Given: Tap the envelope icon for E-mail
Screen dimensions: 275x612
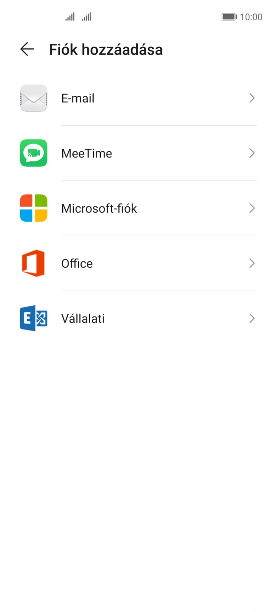Looking at the screenshot, I should click(33, 98).
